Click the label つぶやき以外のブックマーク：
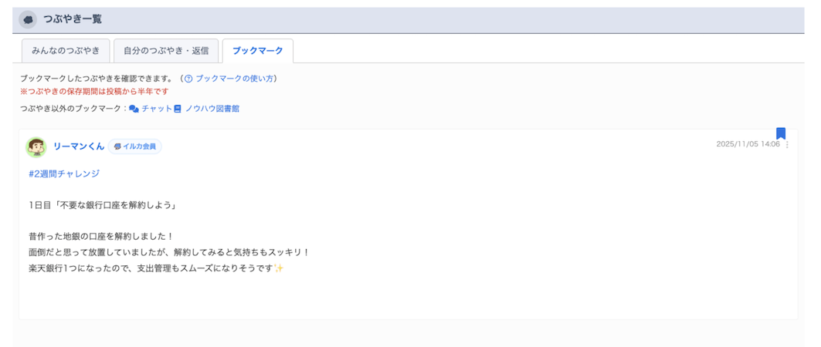The image size is (821, 347). point(74,109)
